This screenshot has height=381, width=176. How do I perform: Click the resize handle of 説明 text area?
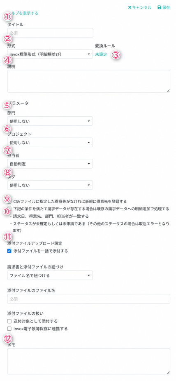click(168, 91)
